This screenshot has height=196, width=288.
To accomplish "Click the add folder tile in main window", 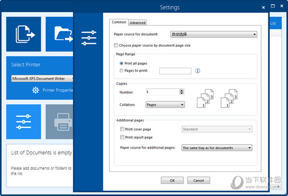I will pos(59,34).
